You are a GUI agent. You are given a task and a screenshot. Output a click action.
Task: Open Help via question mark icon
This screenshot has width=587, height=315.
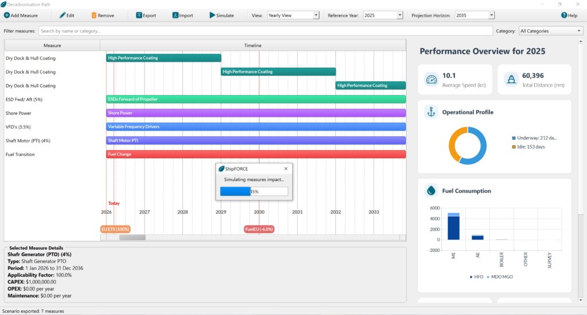coord(564,15)
